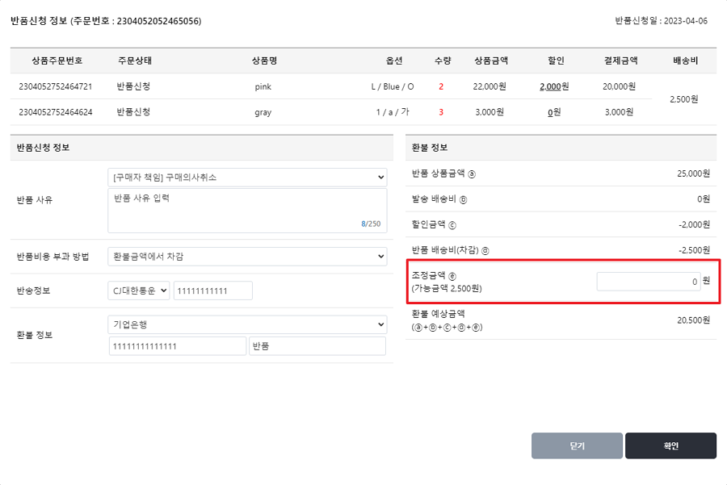
Task: Open the 반품 사유 reason dropdown
Action: pos(248,178)
